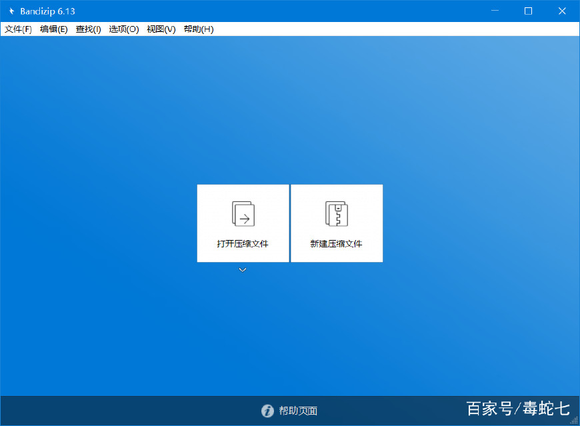Screen dimensions: 580x426
Task: Open the 编辑(E) menu
Action: (x=54, y=29)
